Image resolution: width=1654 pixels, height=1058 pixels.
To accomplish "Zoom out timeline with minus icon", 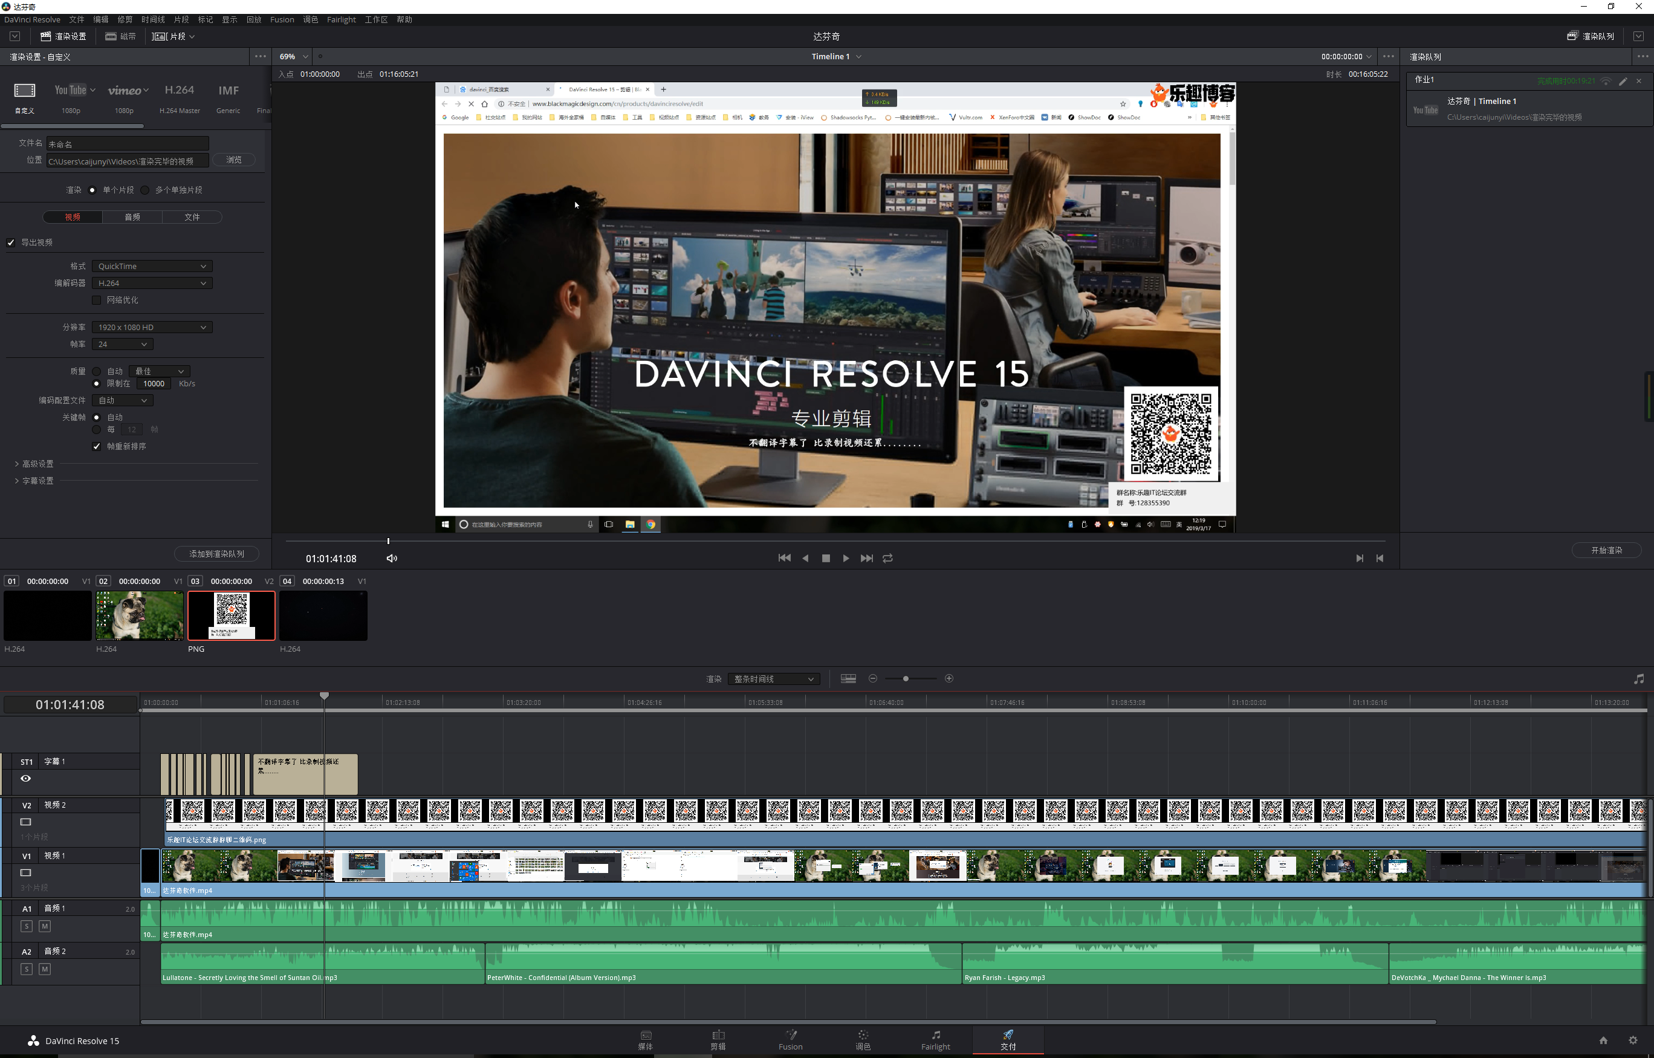I will point(872,678).
